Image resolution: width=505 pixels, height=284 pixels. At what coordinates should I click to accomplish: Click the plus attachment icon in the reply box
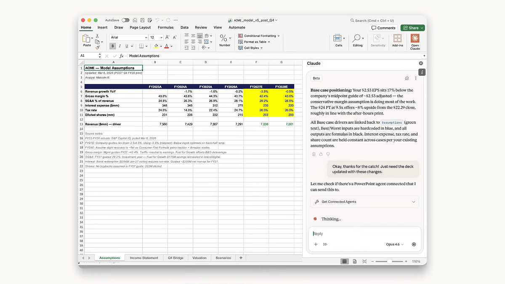click(316, 244)
